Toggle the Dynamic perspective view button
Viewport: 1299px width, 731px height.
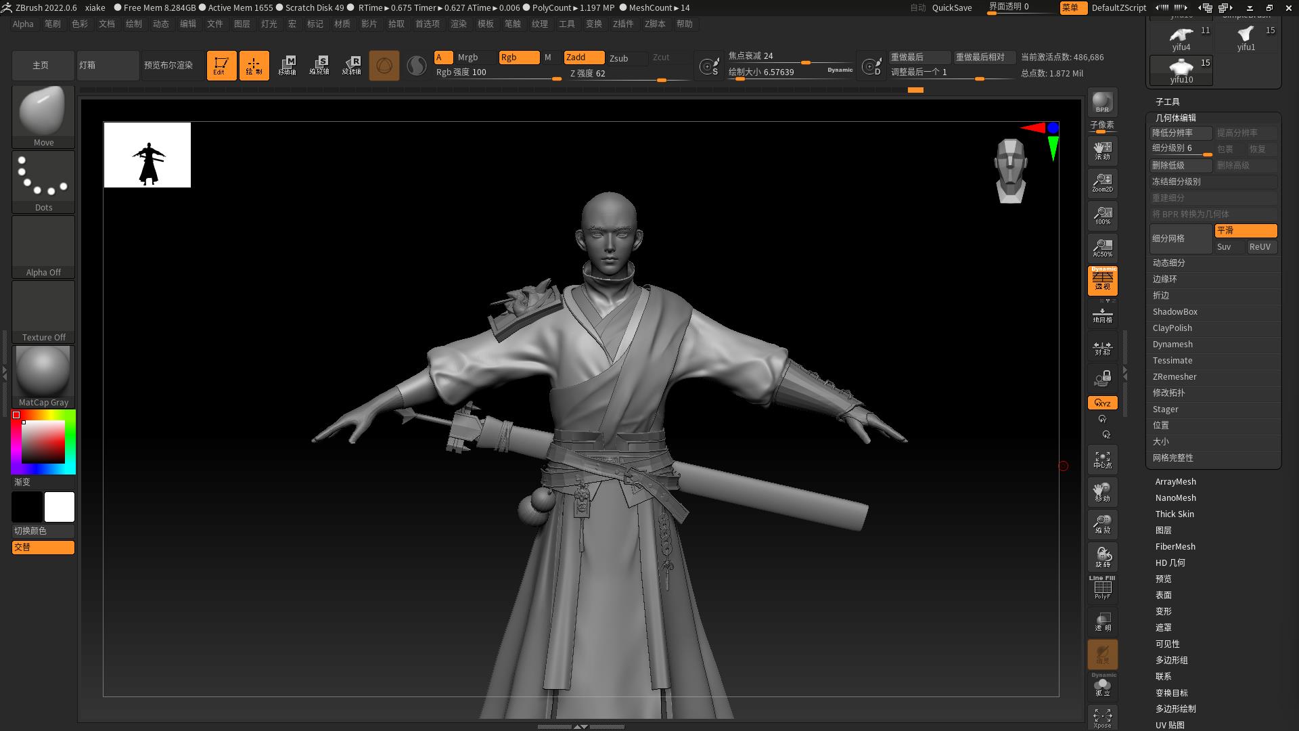1102,280
